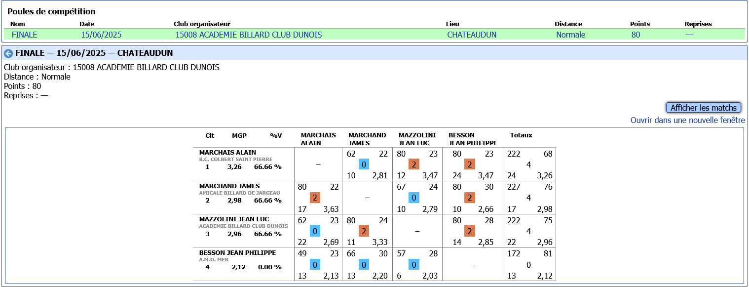Click player name MARCHAND JAMES in row header
This screenshot has height=287, width=749.
pyautogui.click(x=229, y=186)
